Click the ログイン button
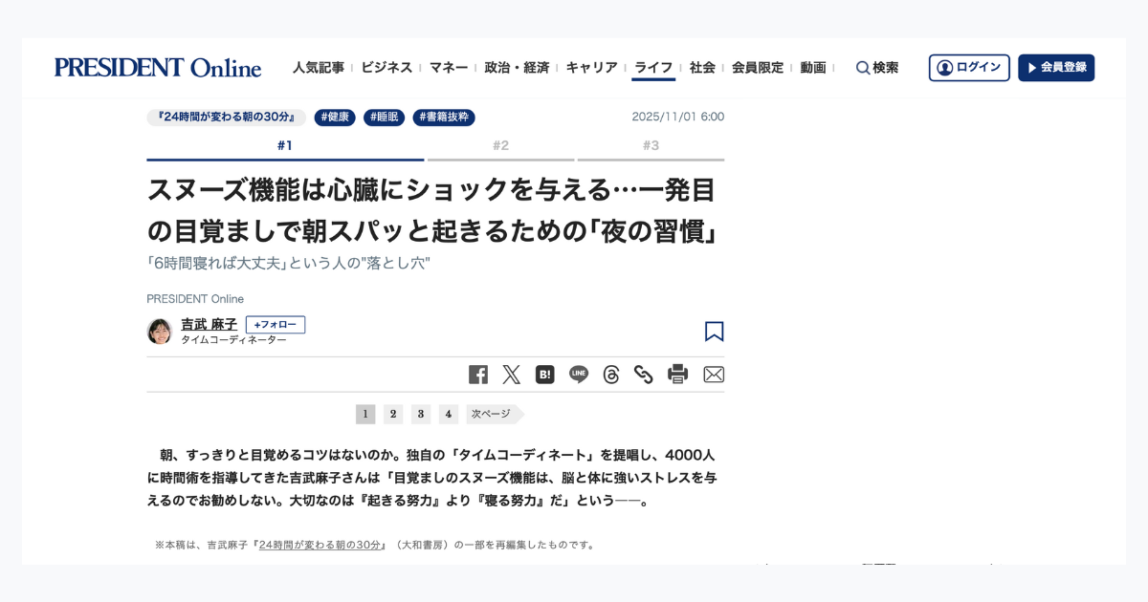Image resolution: width=1148 pixels, height=602 pixels. (x=969, y=68)
